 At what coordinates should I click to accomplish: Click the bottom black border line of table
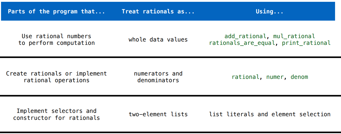(171, 132)
